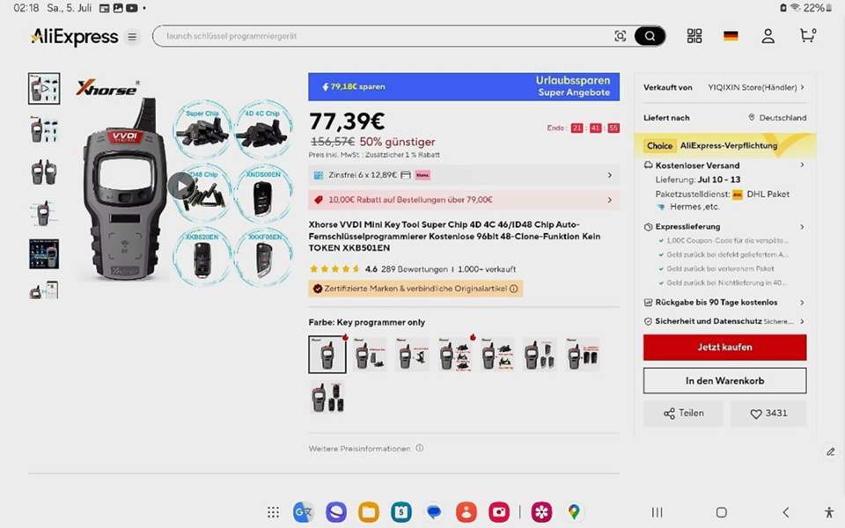Open the AliExpress hamburger category menu

point(132,37)
